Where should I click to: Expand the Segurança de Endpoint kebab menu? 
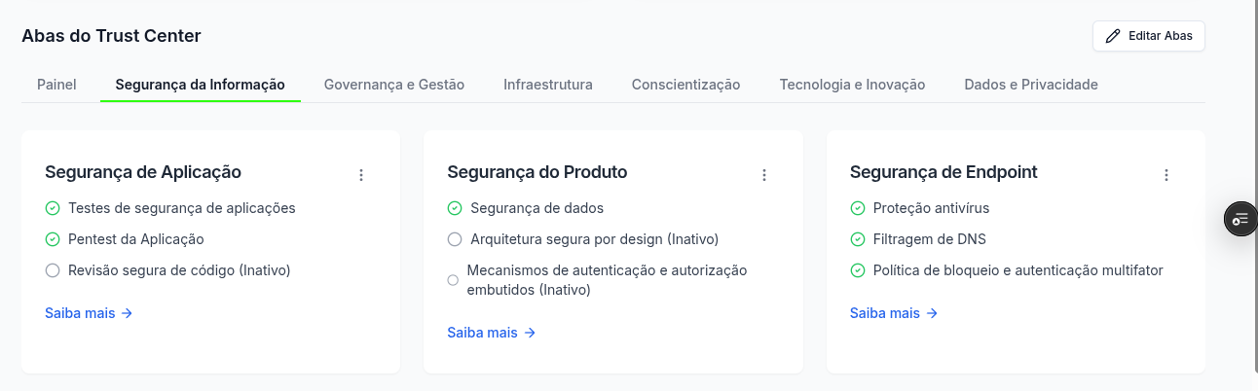[x=1166, y=175]
